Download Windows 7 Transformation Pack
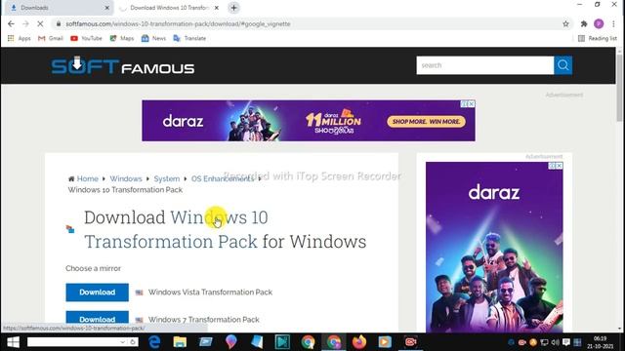The width and height of the screenshot is (625, 351). pyautogui.click(x=98, y=319)
